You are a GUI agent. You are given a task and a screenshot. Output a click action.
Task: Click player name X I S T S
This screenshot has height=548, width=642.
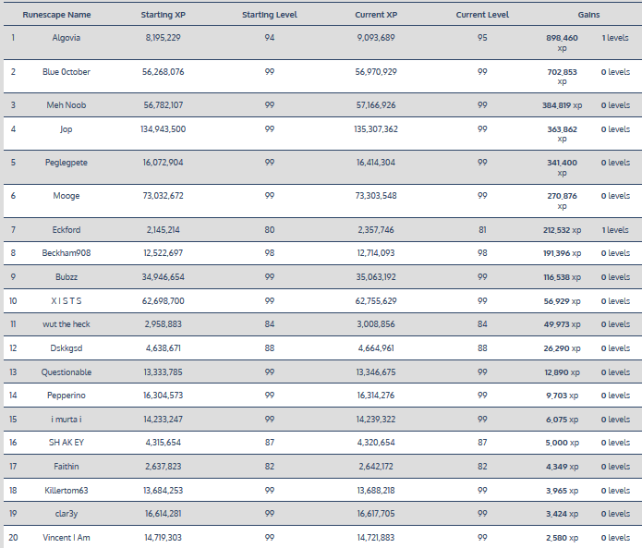(67, 300)
